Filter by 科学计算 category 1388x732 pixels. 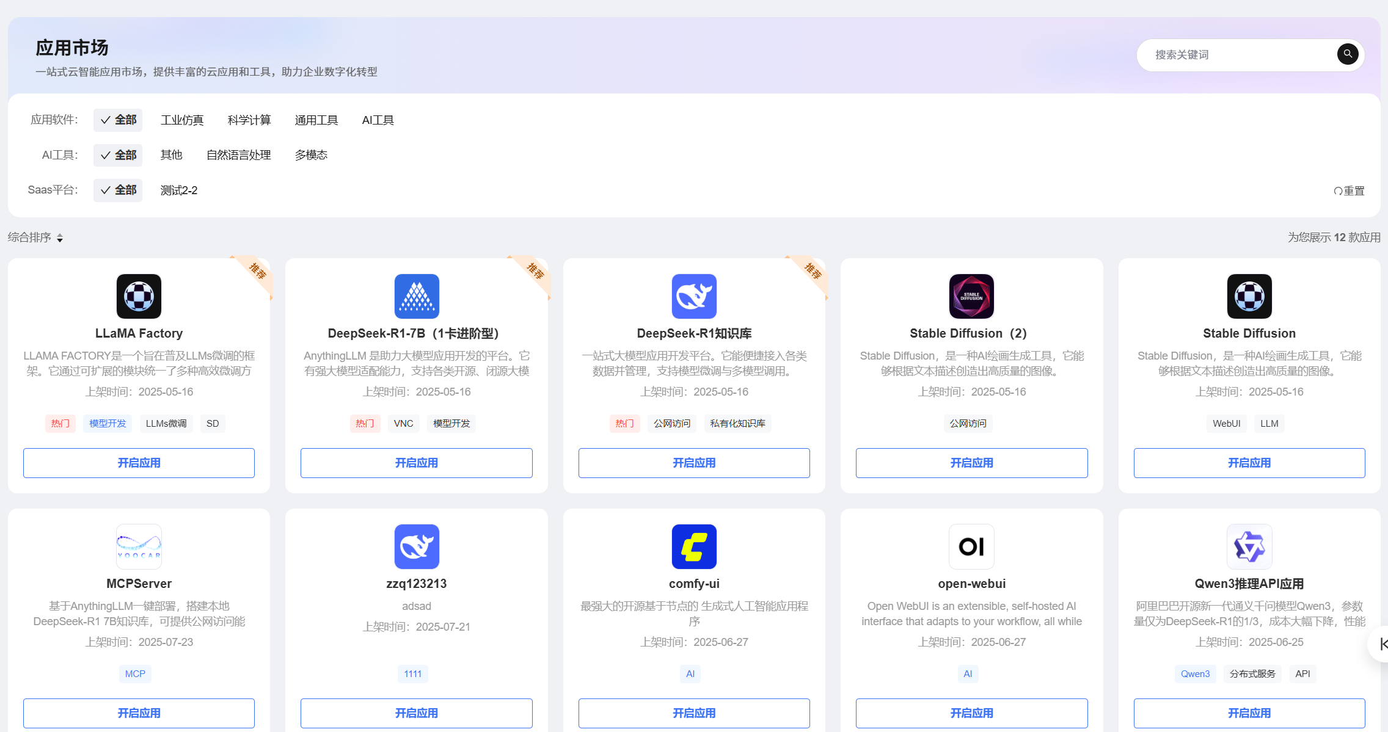[249, 120]
